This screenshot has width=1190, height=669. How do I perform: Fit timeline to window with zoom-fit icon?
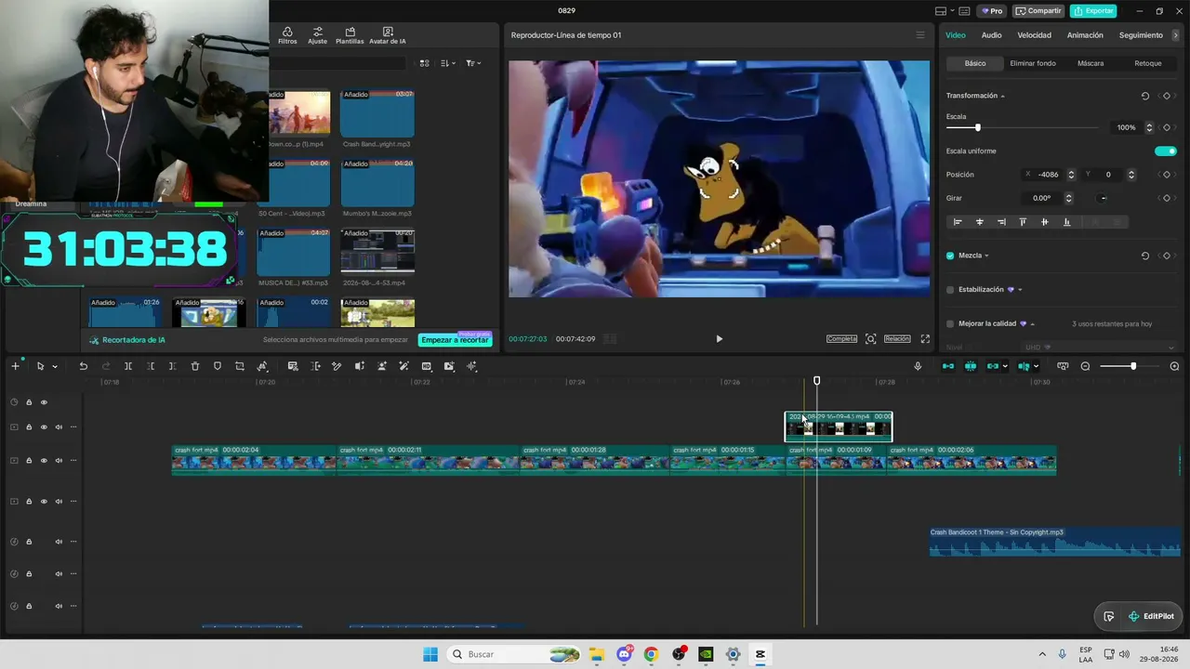[x=1063, y=366]
